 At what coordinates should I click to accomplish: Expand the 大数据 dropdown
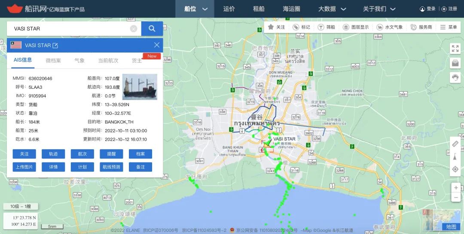[x=332, y=9]
